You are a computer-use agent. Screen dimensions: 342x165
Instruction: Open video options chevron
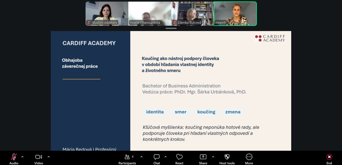48,157
